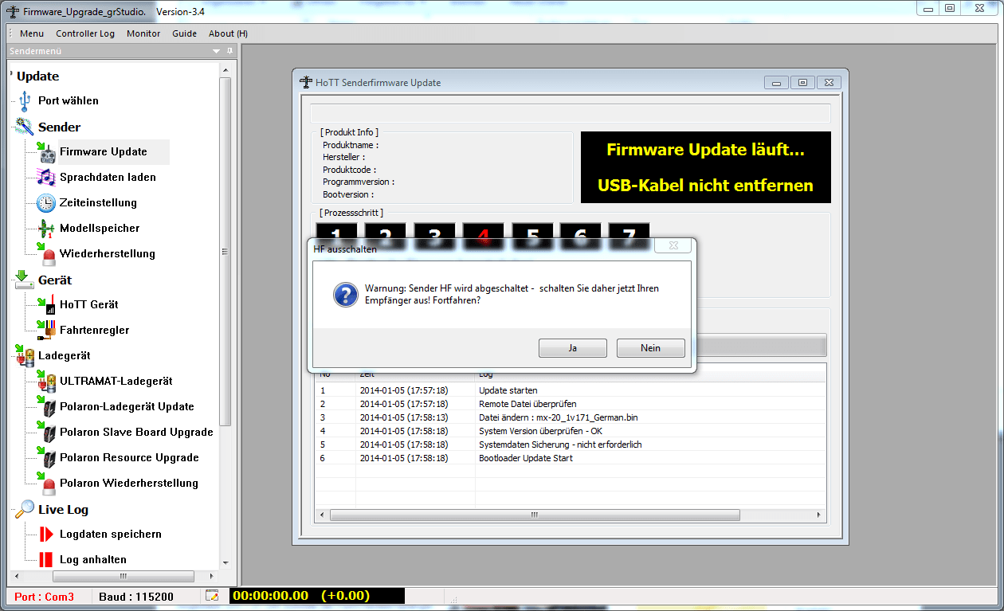Open the clock icon for Zeiteinstellung

tap(46, 203)
